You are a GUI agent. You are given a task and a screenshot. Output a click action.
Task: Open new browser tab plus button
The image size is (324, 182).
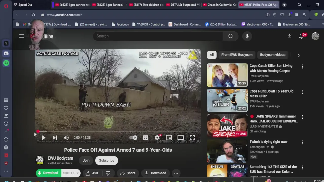click(x=284, y=5)
